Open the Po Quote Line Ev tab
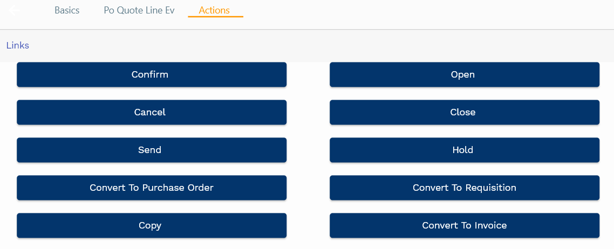The image size is (614, 249). pyautogui.click(x=139, y=11)
